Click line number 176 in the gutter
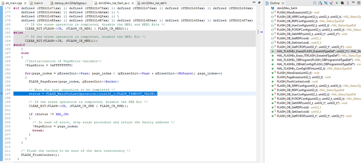 click(8, 8)
